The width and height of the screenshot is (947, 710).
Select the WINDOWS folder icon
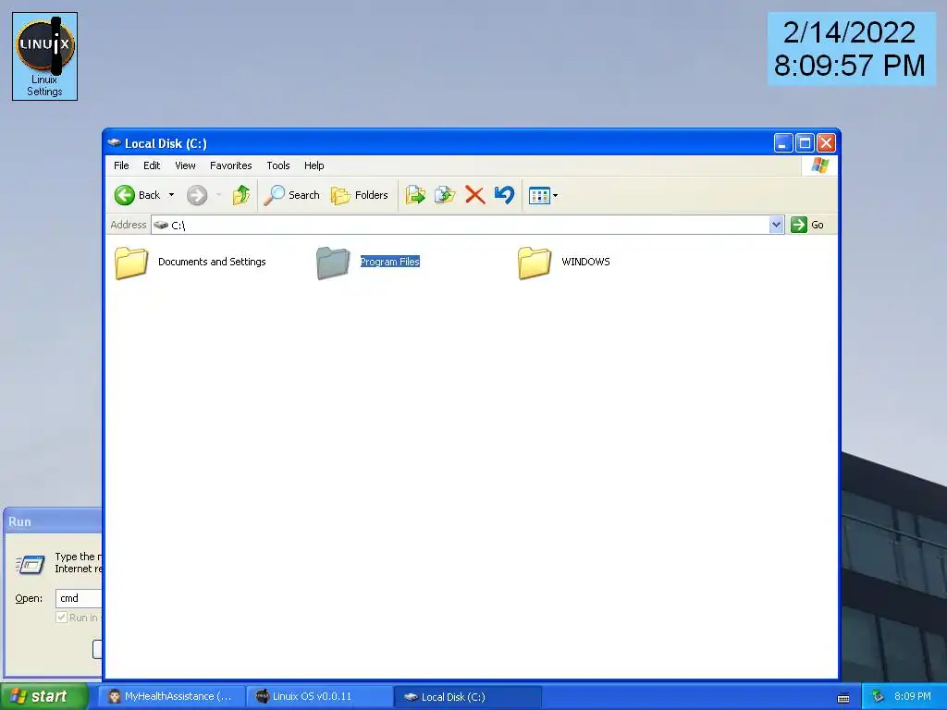(535, 263)
